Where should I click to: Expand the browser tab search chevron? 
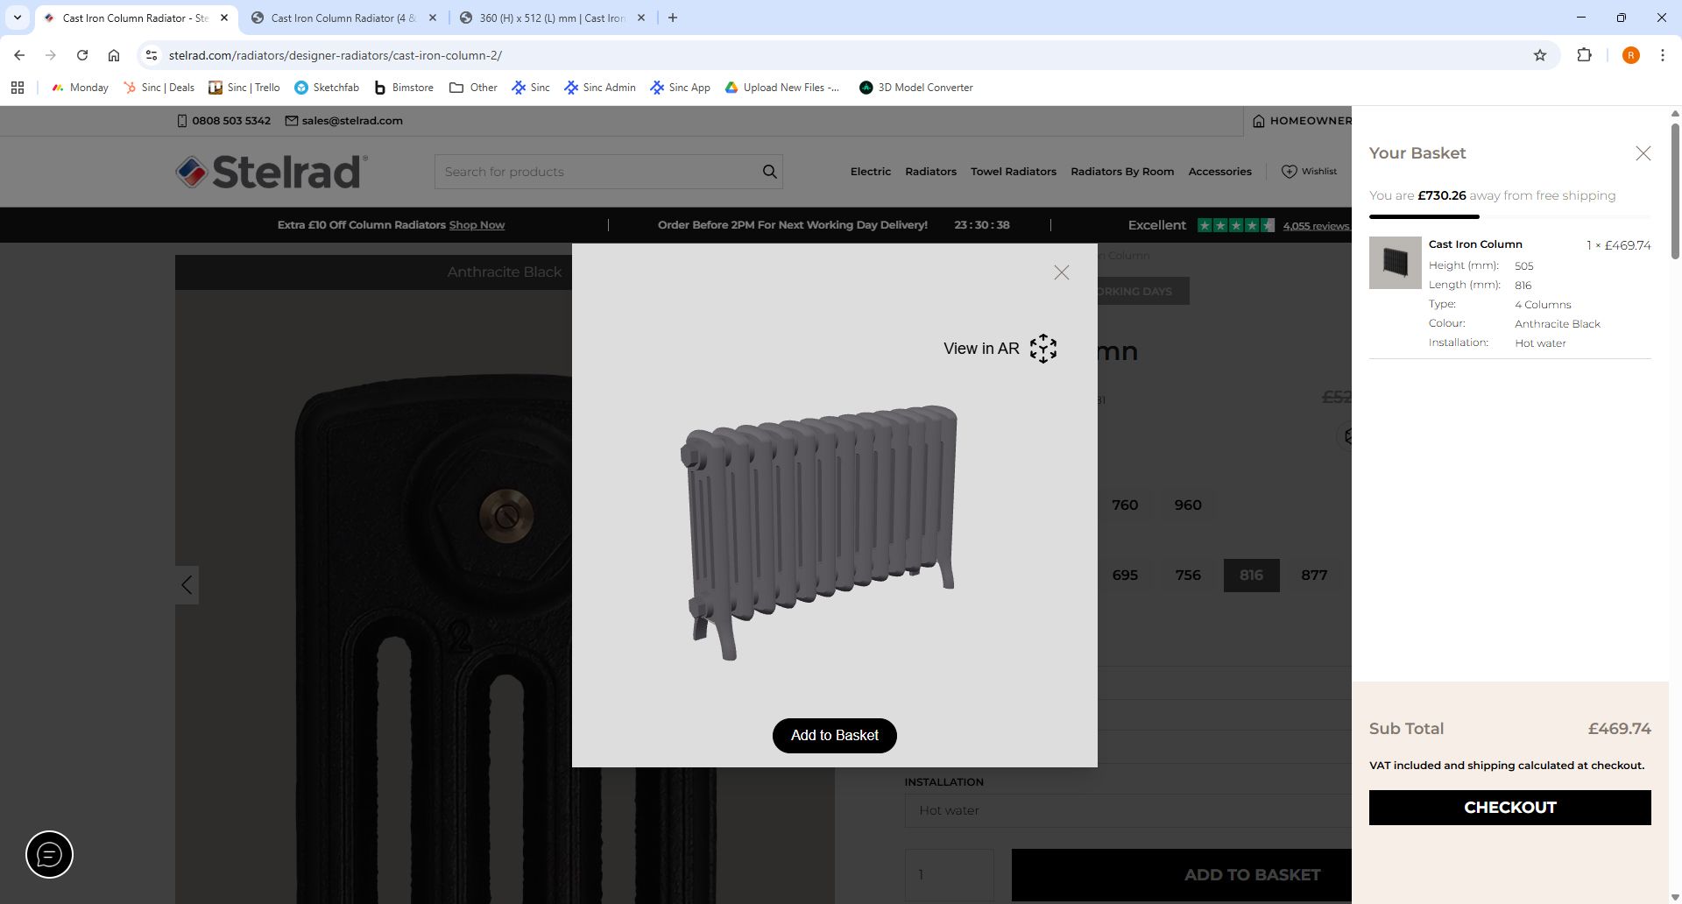coord(17,18)
